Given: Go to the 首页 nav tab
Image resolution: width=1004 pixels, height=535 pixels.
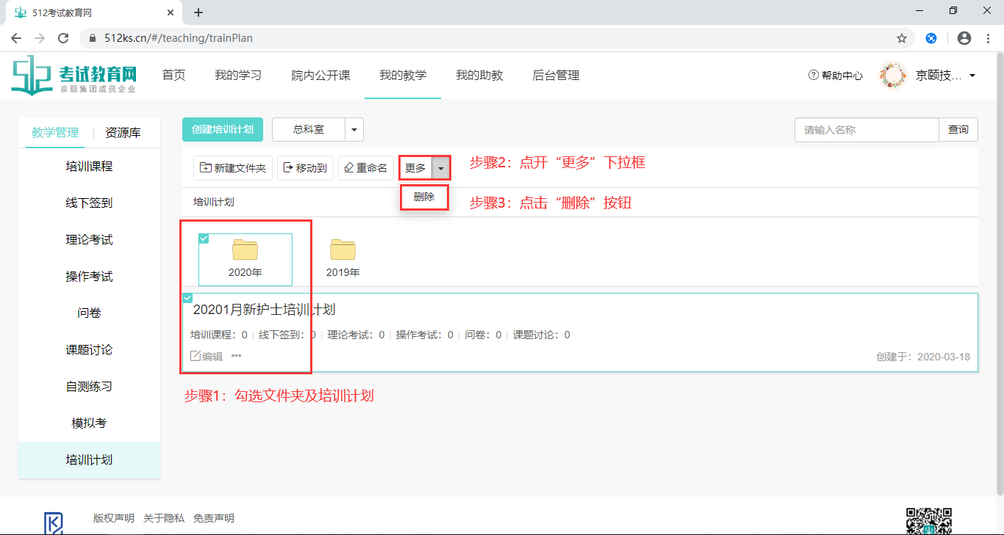Looking at the screenshot, I should click(x=173, y=75).
